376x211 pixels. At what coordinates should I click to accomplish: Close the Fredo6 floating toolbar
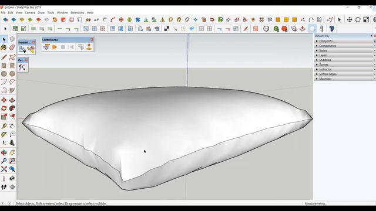(33, 42)
